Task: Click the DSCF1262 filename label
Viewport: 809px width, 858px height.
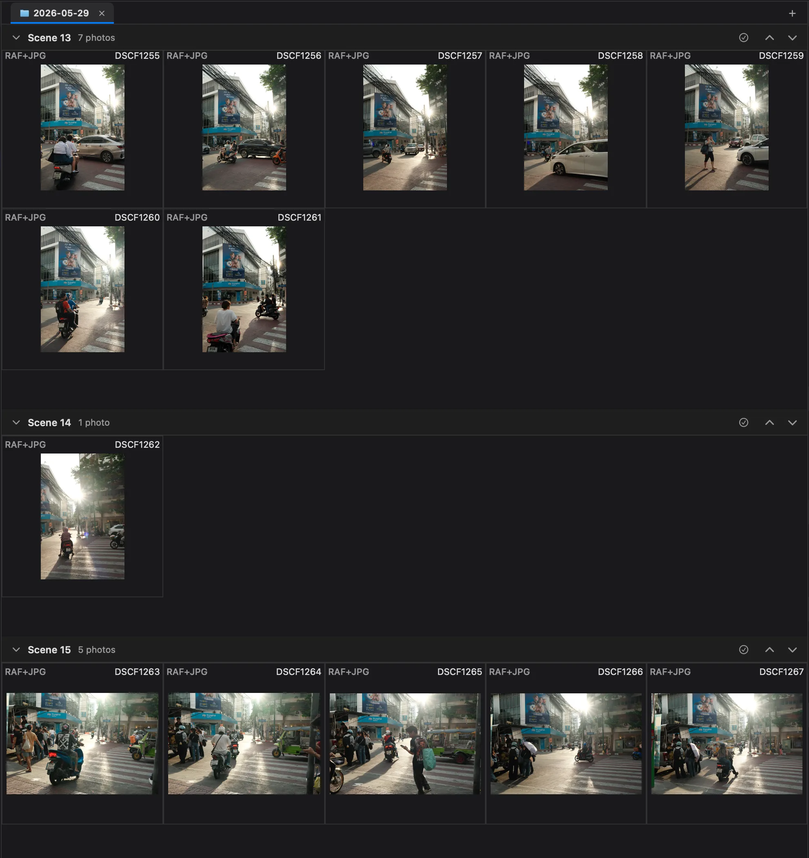Action: (137, 445)
